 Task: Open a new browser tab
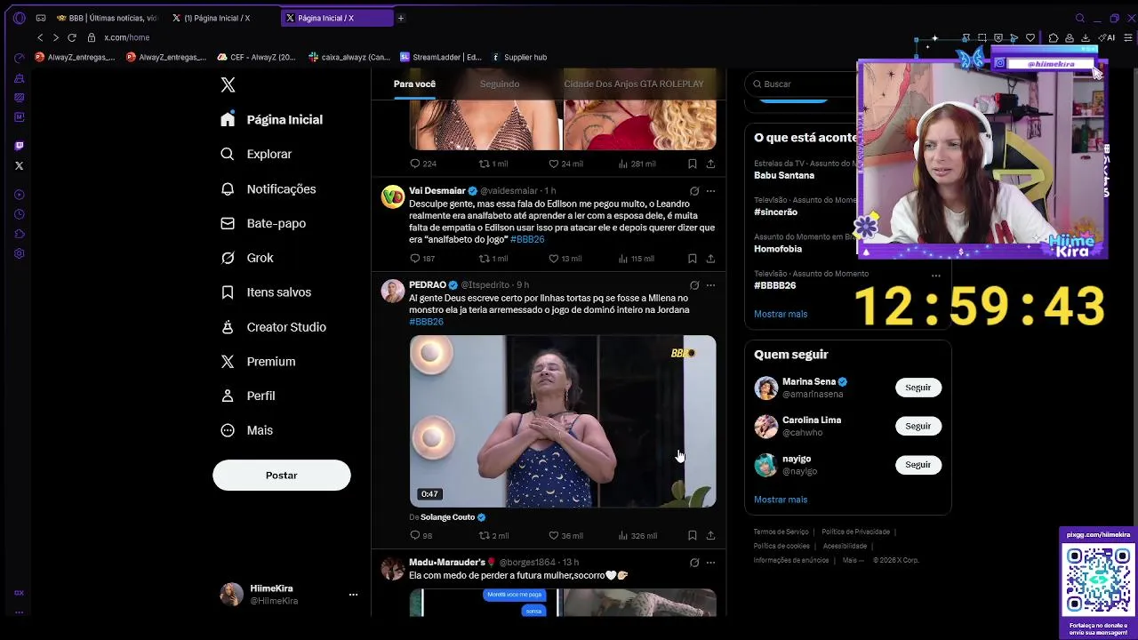(400, 18)
